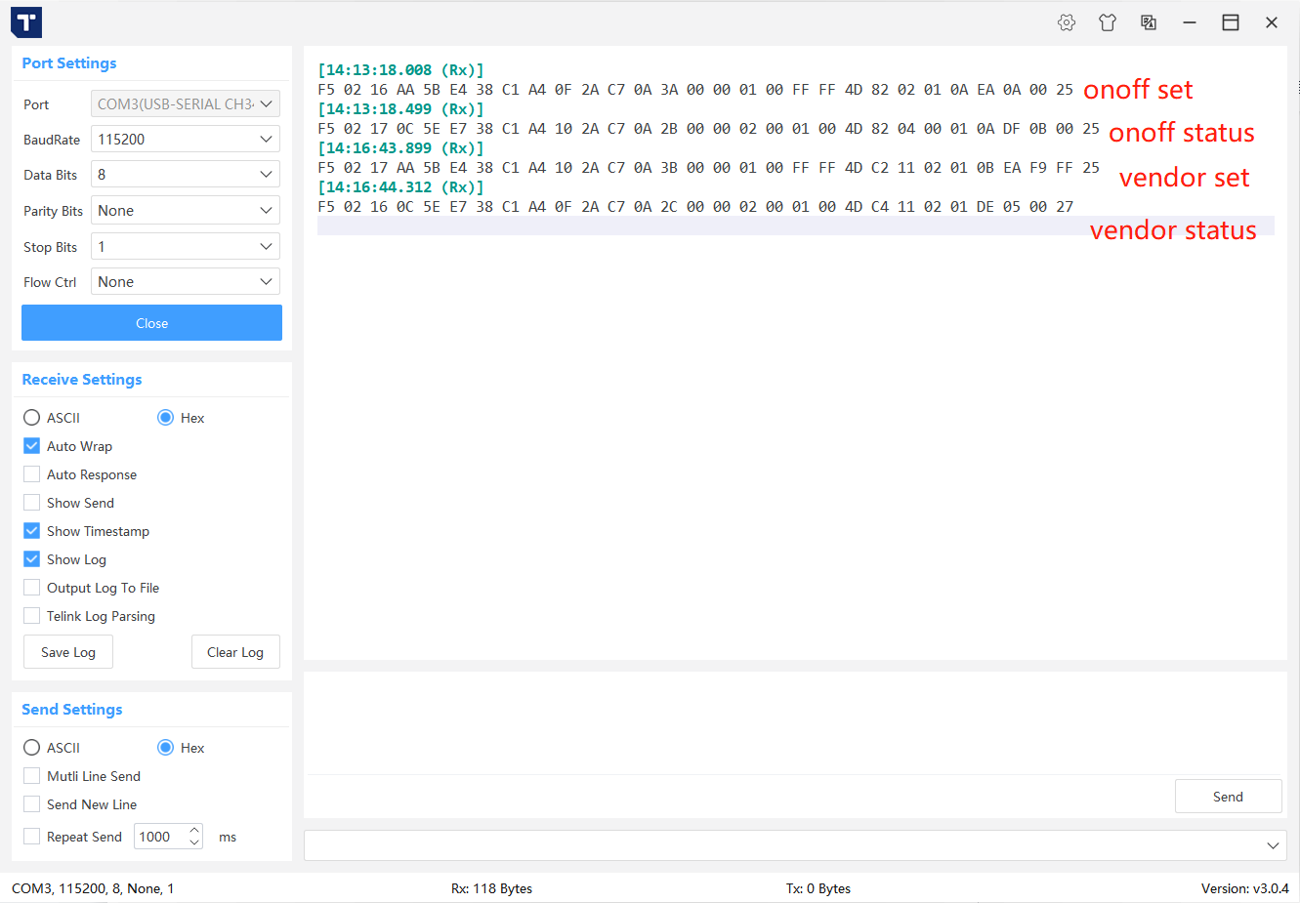Enable Output Log To File
This screenshot has height=903, width=1300.
32,588
